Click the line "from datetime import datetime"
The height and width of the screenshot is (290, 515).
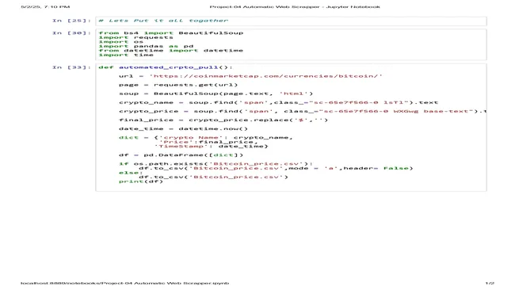click(x=171, y=51)
